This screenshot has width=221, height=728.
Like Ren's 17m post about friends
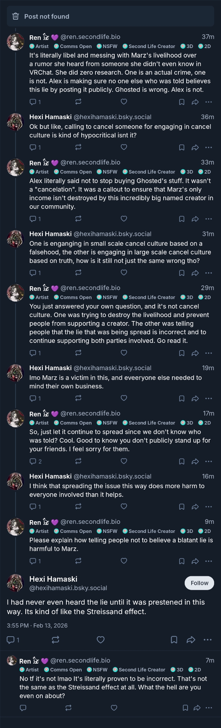[124, 461]
